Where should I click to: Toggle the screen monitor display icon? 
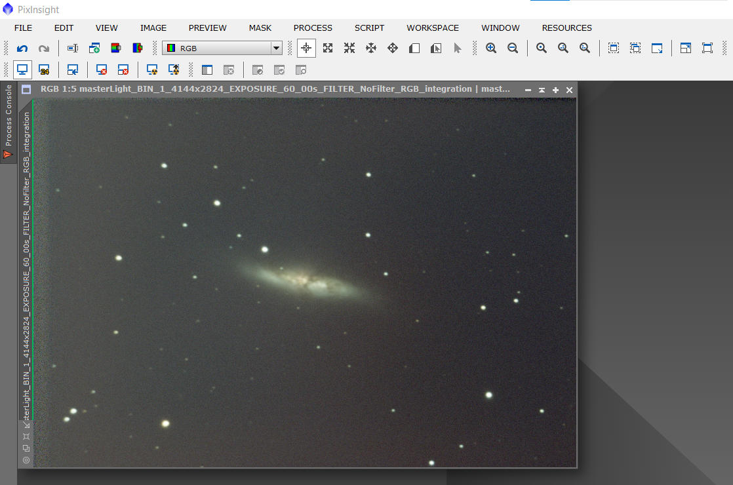[x=22, y=69]
